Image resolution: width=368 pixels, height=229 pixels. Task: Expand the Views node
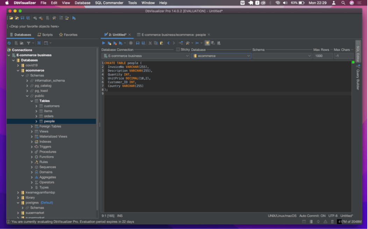(32, 132)
